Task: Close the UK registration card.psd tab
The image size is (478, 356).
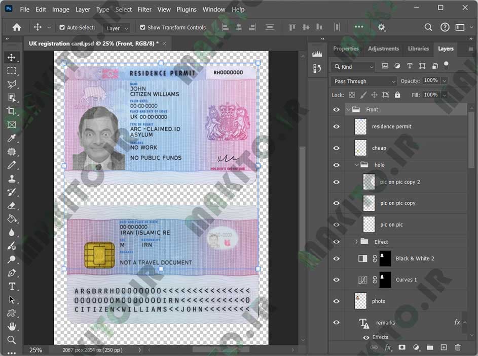Action: (x=164, y=44)
